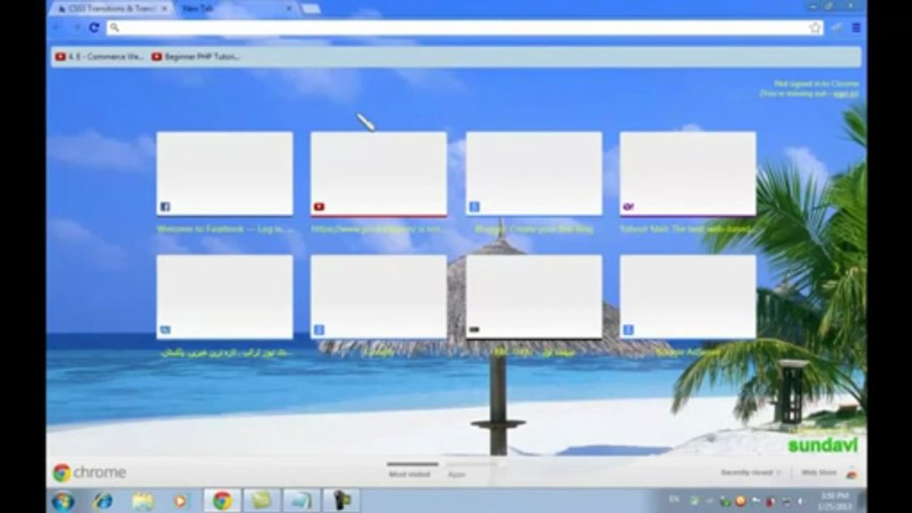Open Windows Explorer folder on the taskbar
The image size is (912, 513).
pos(143,501)
